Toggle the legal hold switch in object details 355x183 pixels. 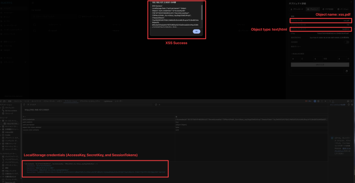click(346, 42)
